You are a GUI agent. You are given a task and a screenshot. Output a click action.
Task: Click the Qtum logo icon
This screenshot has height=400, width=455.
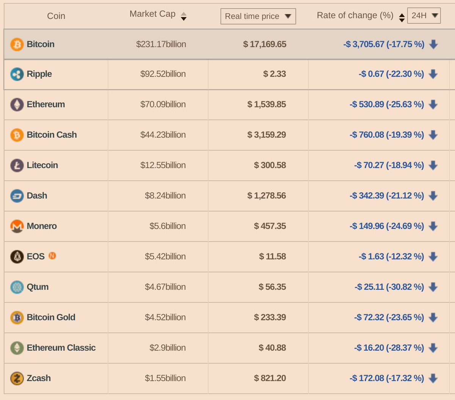[x=17, y=287]
